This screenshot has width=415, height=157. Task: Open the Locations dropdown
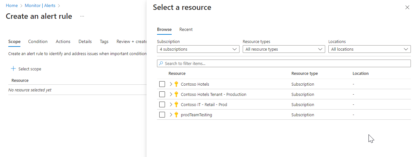[x=369, y=49]
